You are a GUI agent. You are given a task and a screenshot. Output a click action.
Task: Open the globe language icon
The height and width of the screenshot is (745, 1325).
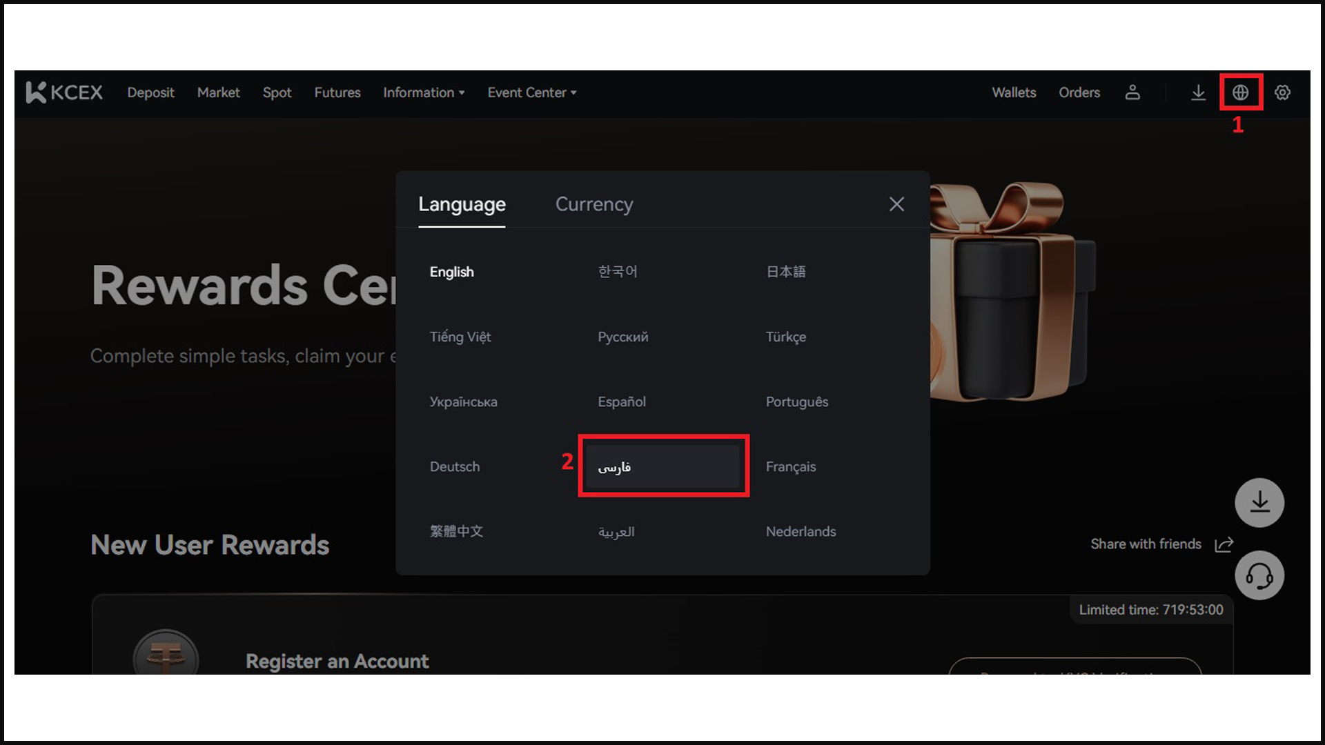pyautogui.click(x=1240, y=92)
